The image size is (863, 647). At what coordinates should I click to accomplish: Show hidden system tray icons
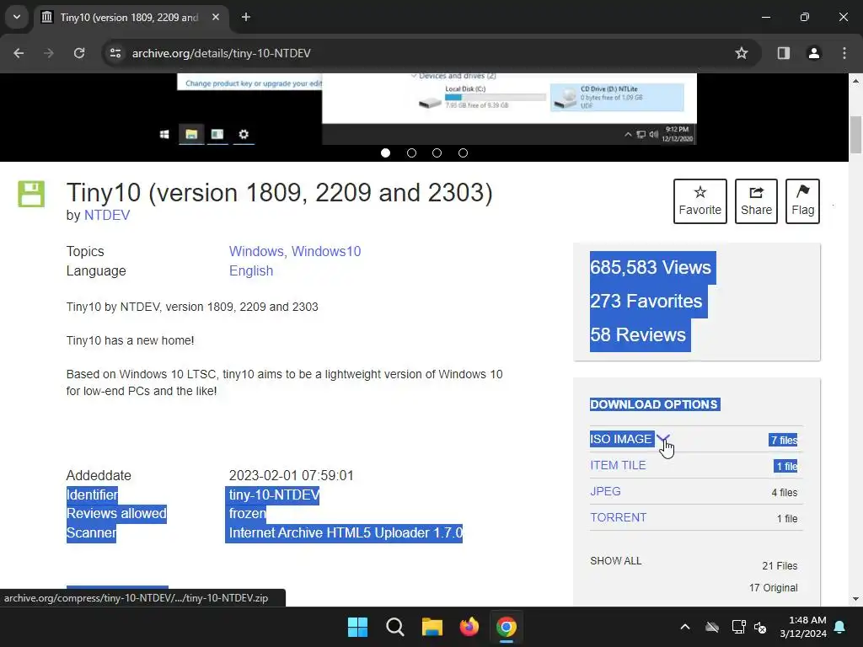pyautogui.click(x=684, y=627)
